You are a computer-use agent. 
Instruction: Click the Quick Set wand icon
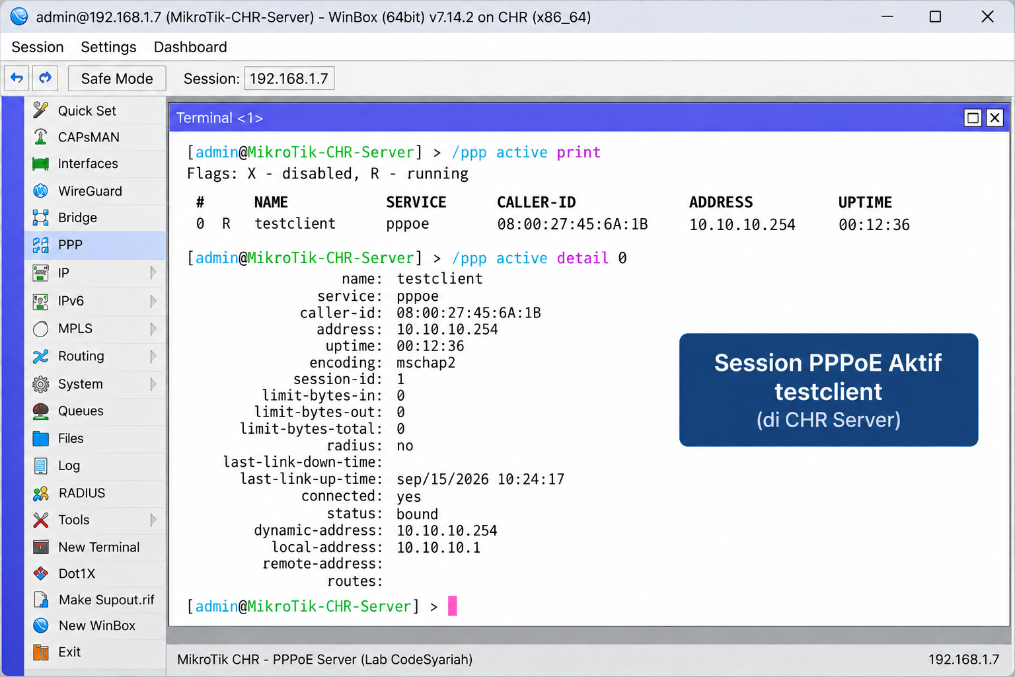point(41,110)
